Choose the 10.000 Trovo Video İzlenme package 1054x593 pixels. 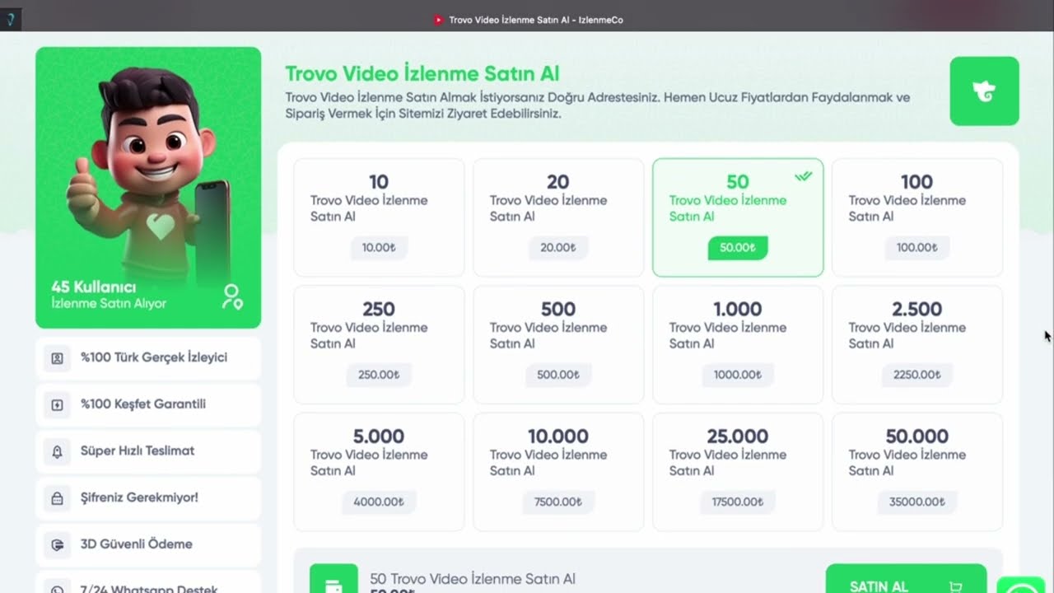[558, 472]
